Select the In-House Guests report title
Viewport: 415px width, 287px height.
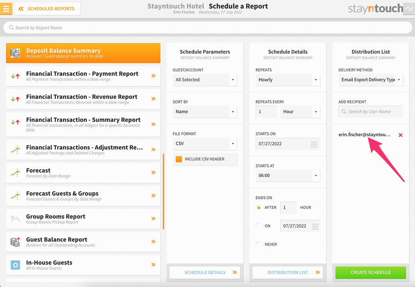pos(49,262)
